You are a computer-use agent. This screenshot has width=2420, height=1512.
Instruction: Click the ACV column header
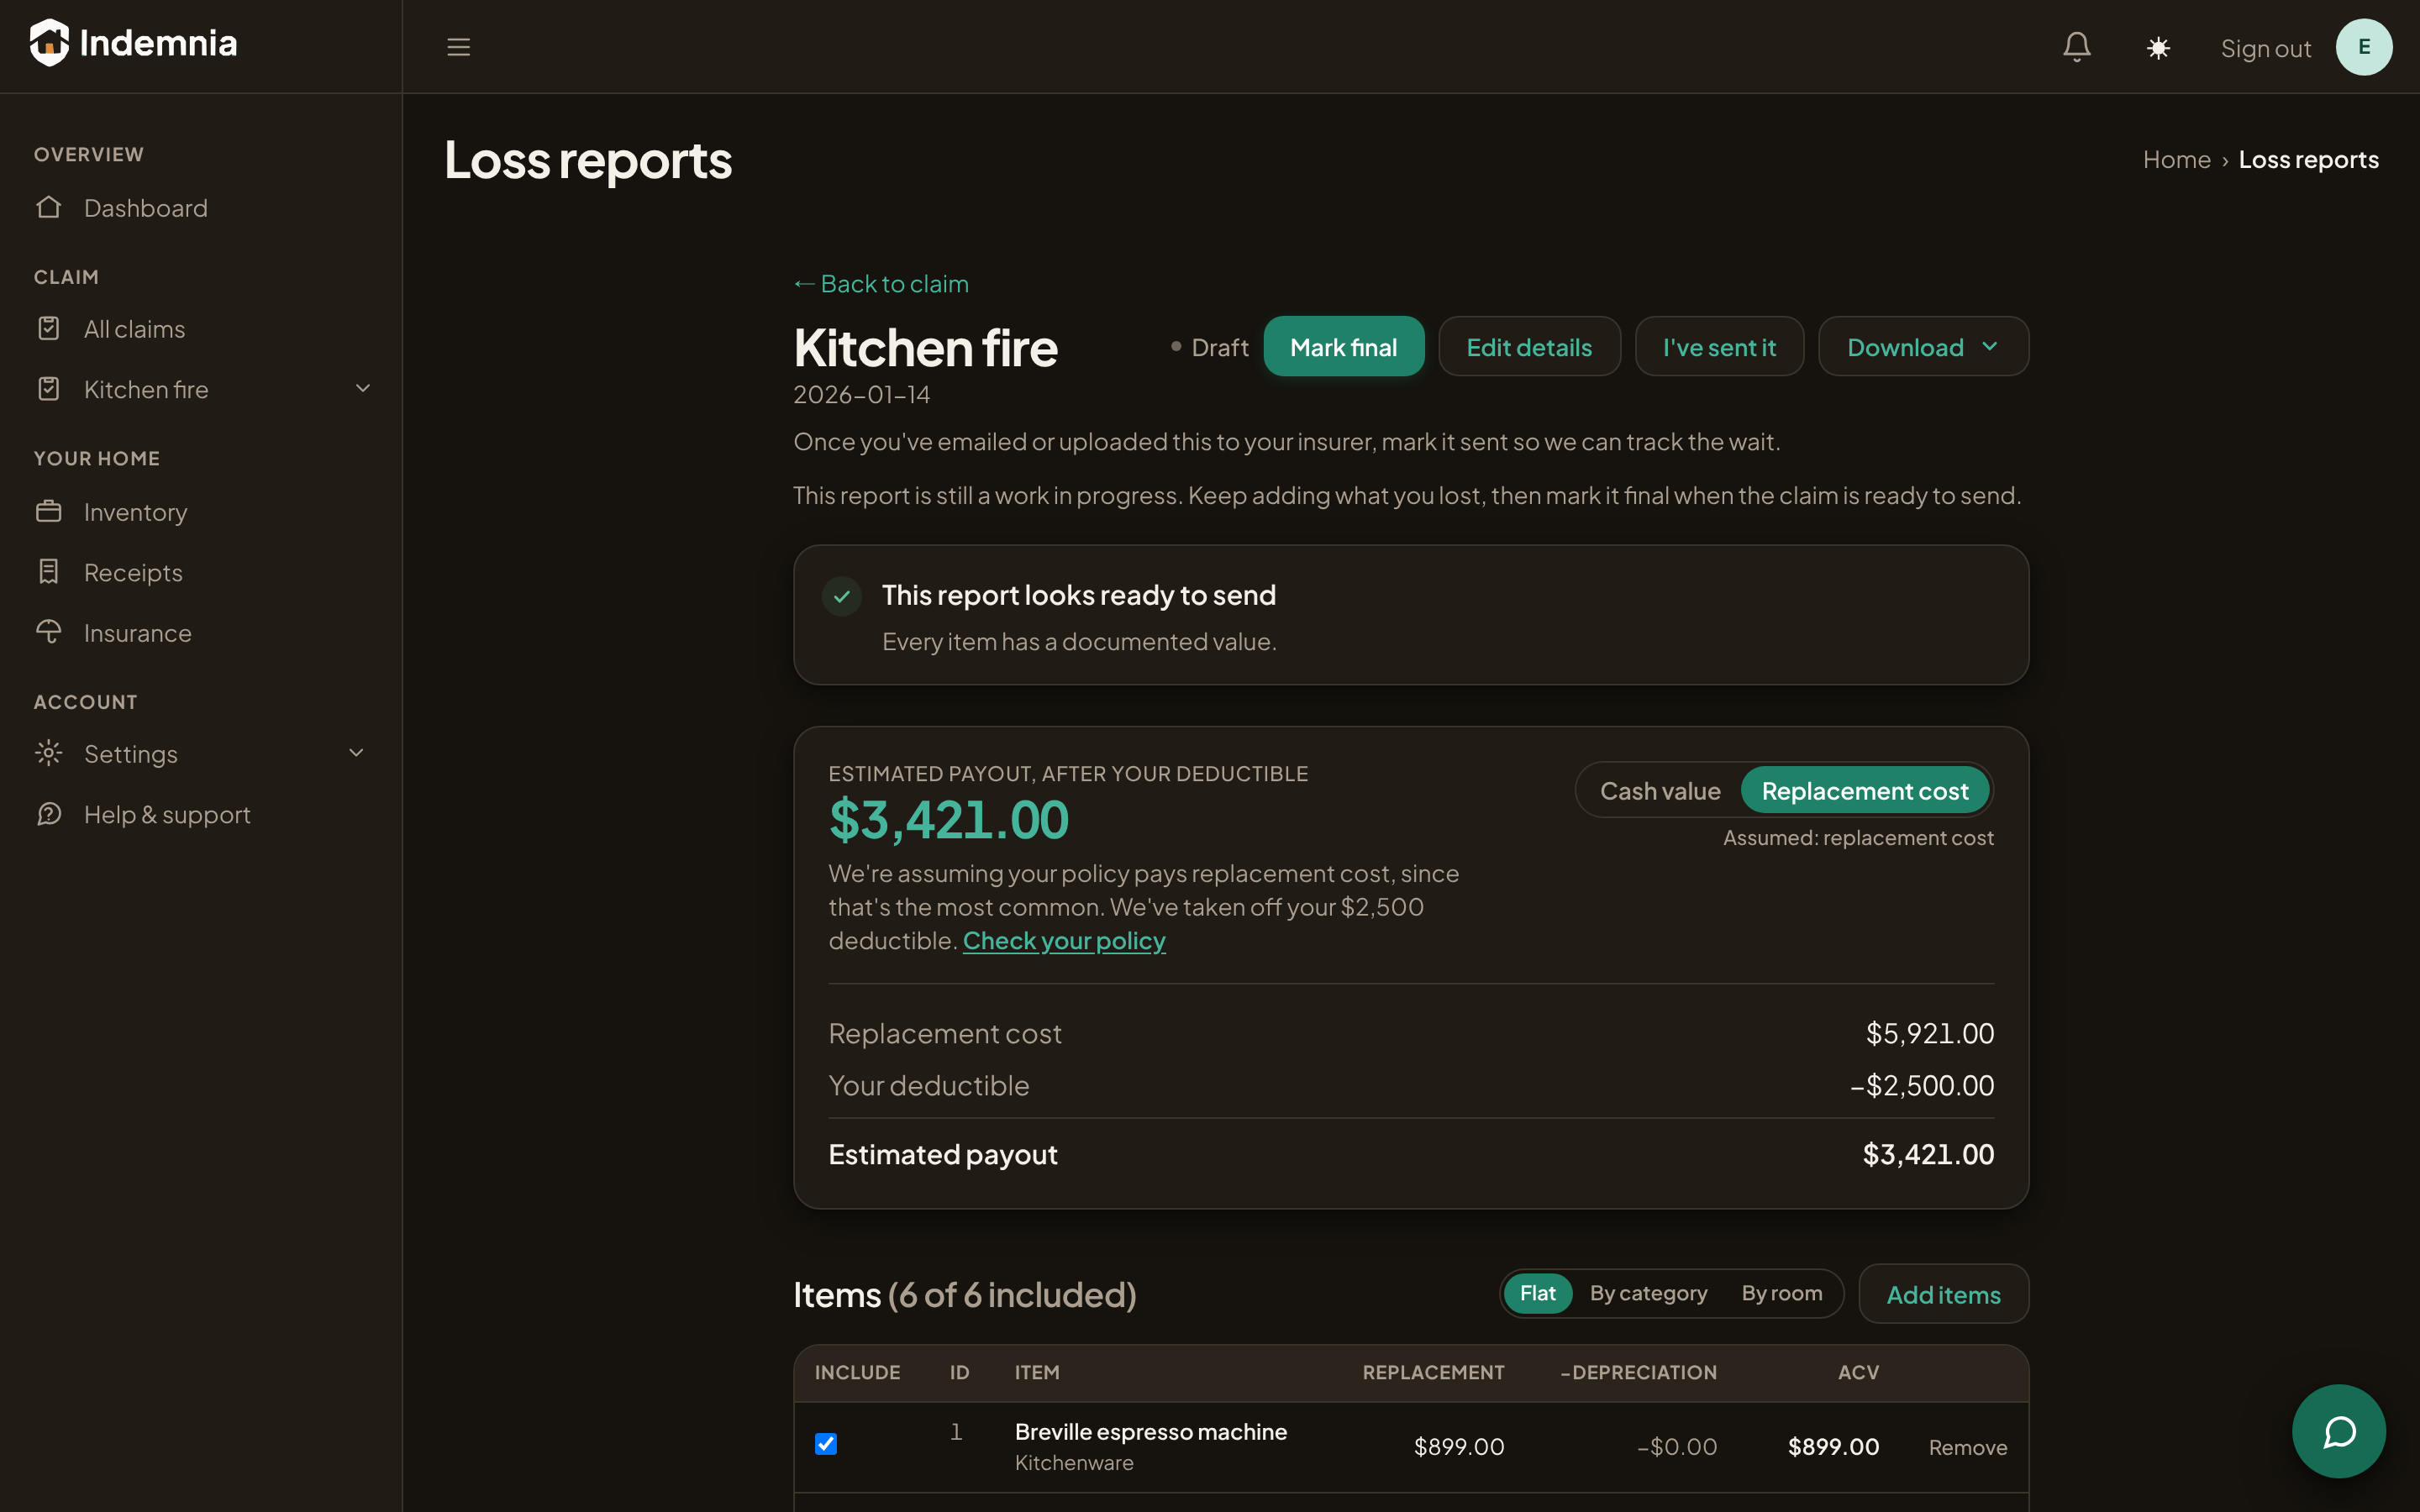click(1858, 1373)
